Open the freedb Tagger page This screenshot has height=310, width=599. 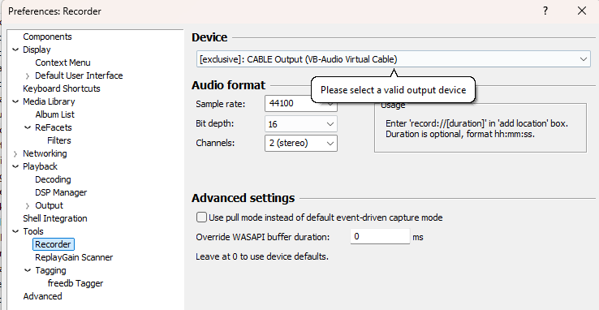tap(75, 283)
